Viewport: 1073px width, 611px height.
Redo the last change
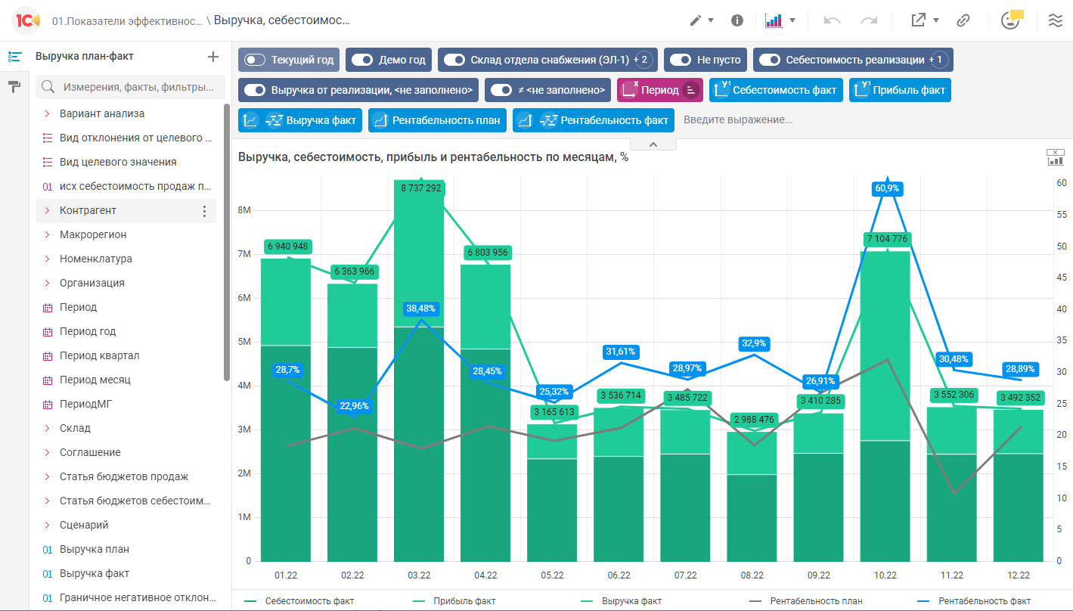(869, 20)
